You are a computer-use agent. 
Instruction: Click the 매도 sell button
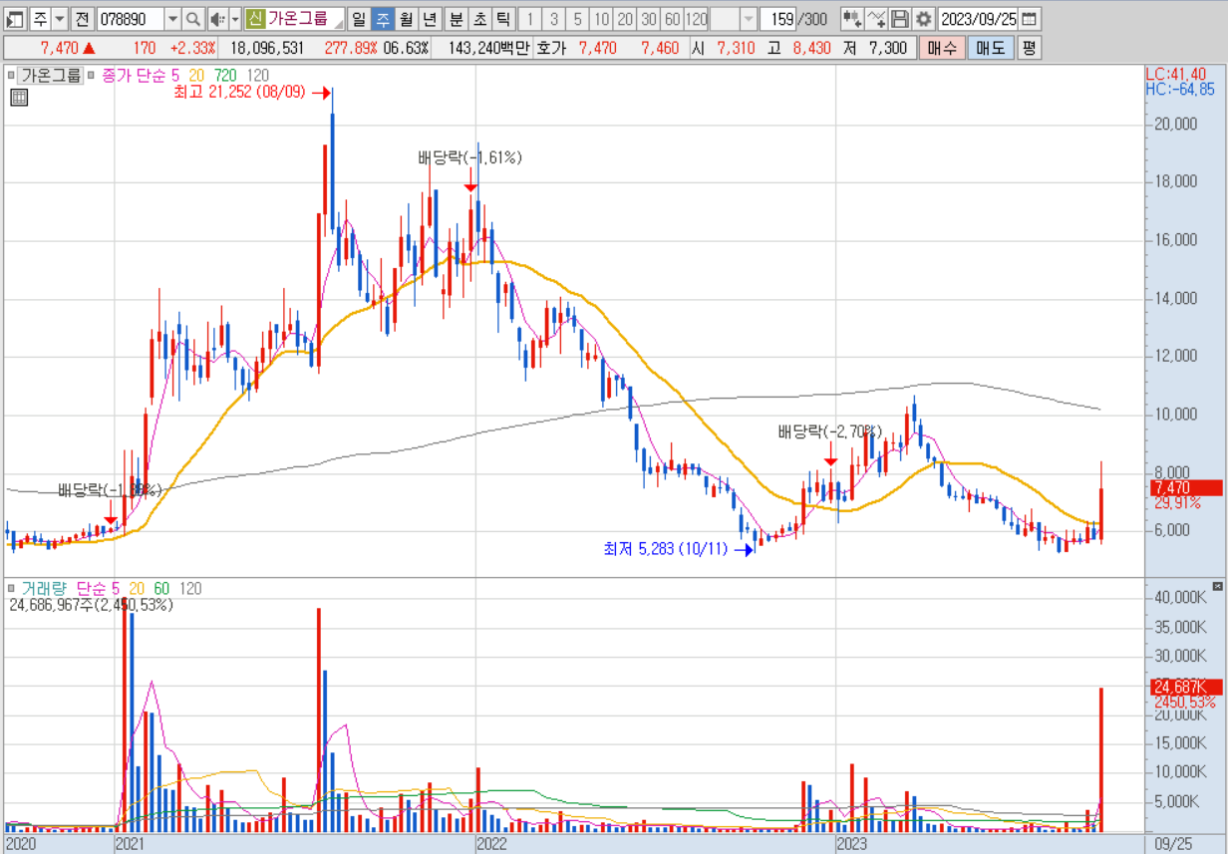tap(991, 48)
